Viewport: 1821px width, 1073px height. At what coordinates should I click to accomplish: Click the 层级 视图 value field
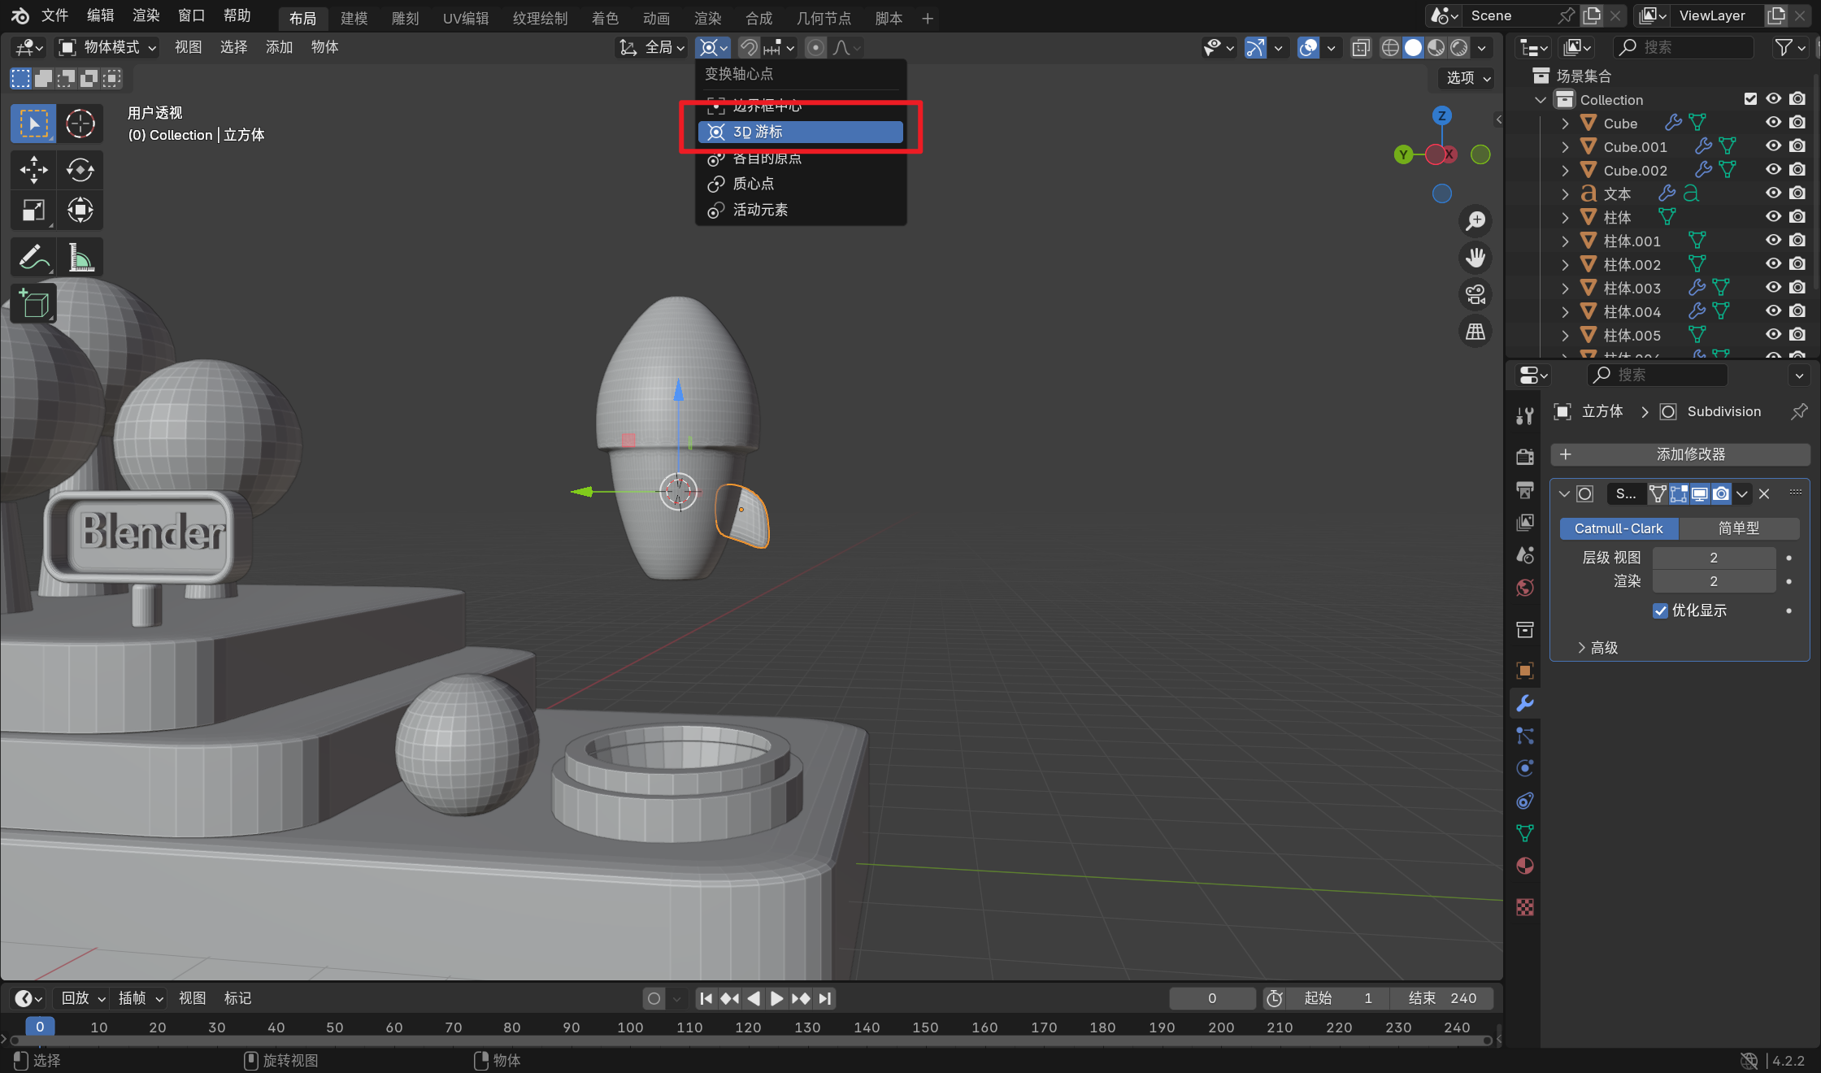click(x=1713, y=558)
